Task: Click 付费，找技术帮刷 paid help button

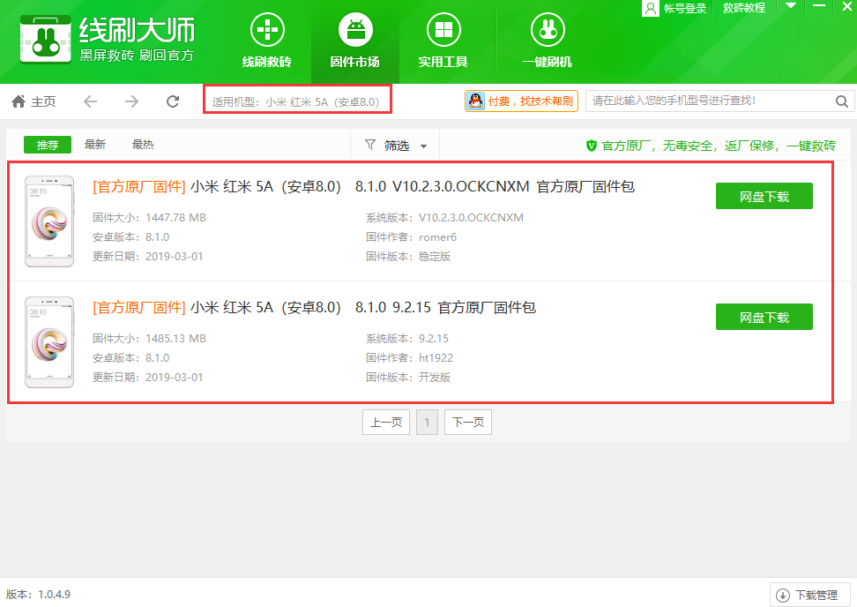Action: (521, 101)
